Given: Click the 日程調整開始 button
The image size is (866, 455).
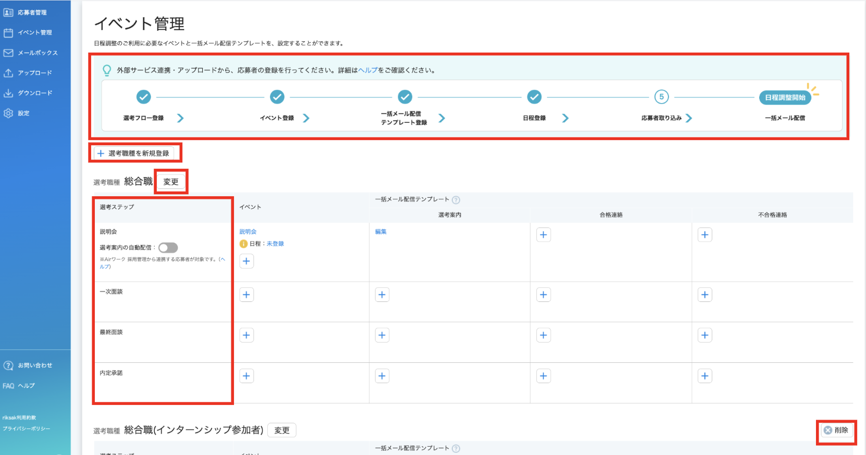Looking at the screenshot, I should point(785,97).
